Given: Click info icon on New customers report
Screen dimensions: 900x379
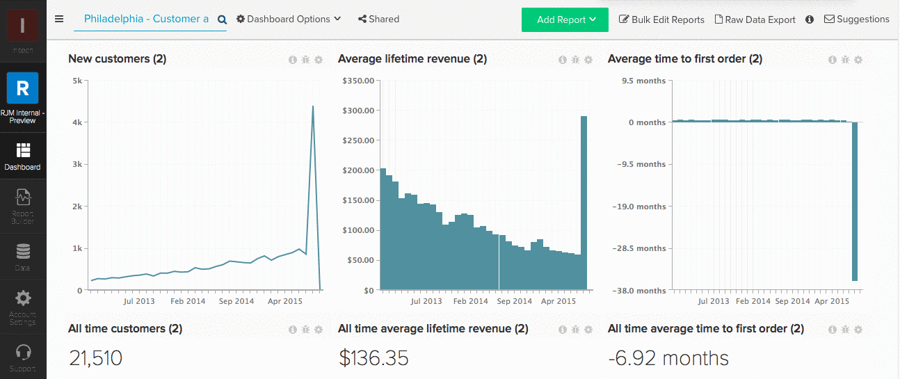Looking at the screenshot, I should click(x=293, y=60).
